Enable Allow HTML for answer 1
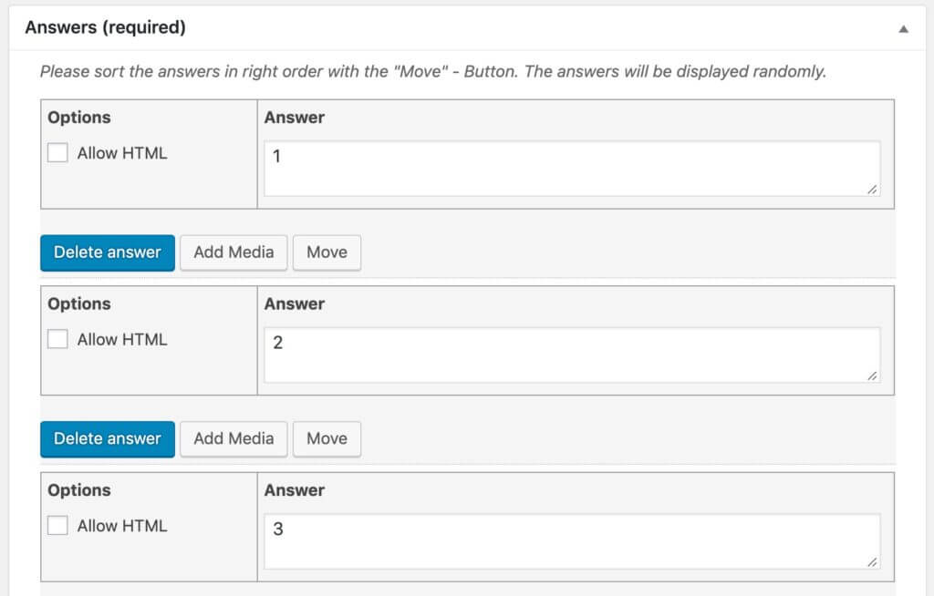Viewport: 934px width, 596px height. (x=58, y=153)
